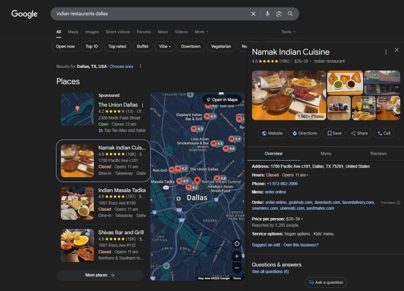Save Namak Indian Cuisine

point(334,133)
